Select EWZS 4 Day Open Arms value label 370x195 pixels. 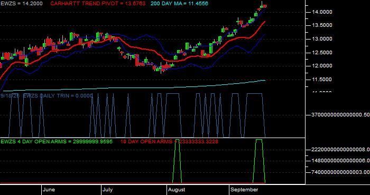click(57, 142)
